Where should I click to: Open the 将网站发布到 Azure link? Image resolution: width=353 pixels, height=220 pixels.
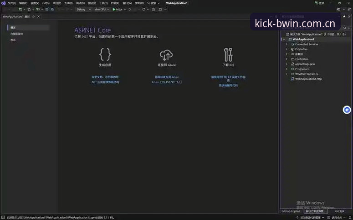(167, 77)
